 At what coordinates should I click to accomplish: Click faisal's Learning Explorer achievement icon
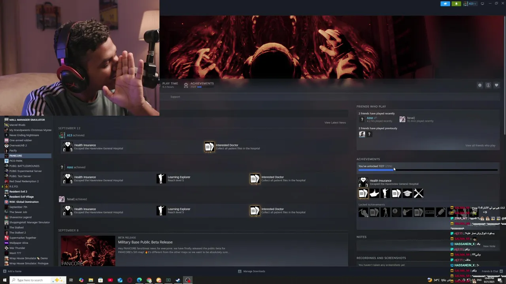click(x=161, y=211)
